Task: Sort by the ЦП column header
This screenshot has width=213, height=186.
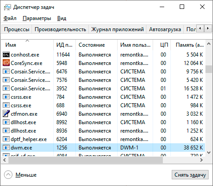Action: tap(162, 45)
